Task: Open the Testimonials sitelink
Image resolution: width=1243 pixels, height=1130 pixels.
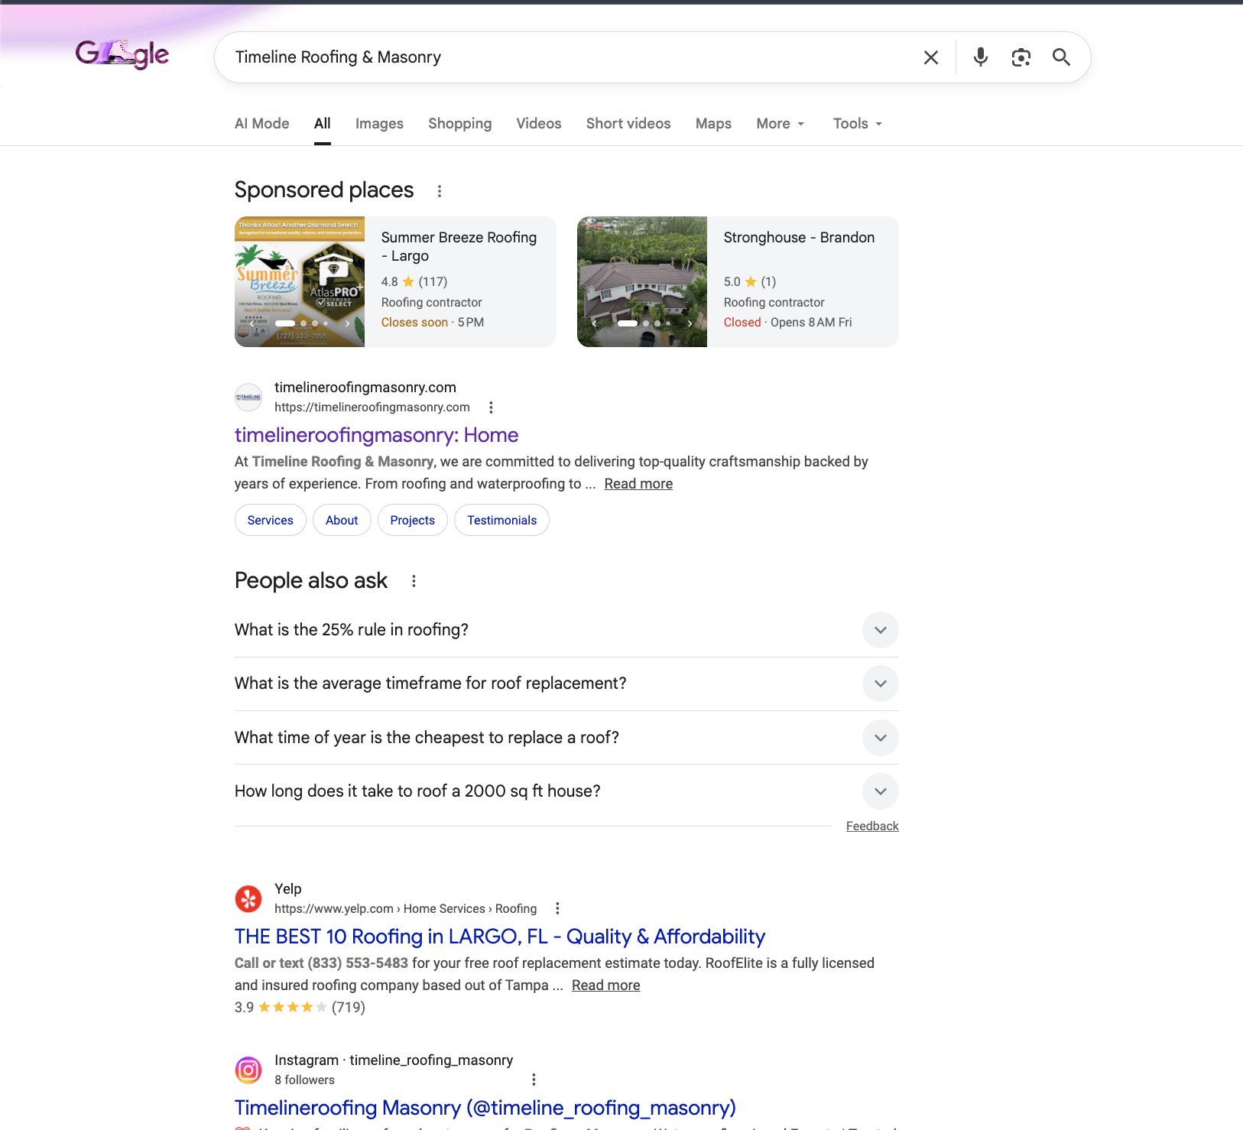Action: [x=501, y=520]
